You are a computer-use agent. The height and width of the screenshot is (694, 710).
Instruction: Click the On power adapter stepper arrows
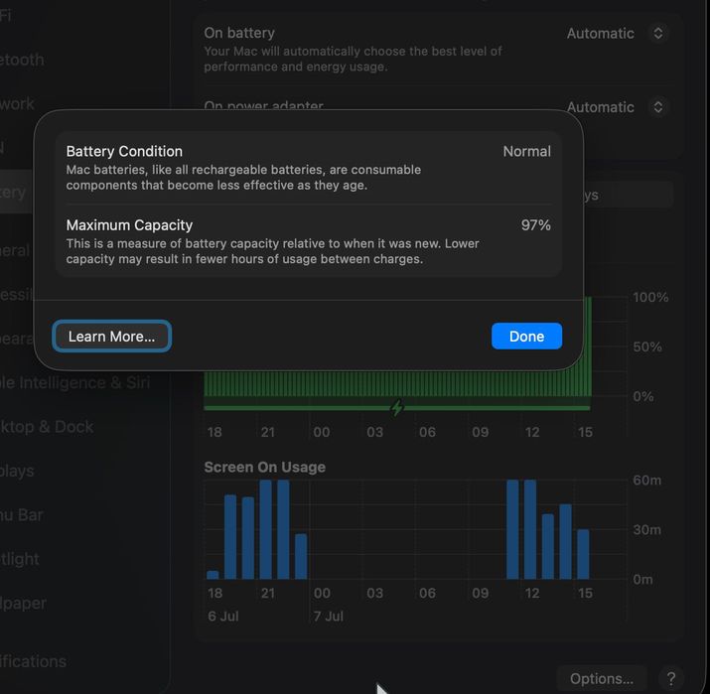click(x=658, y=107)
